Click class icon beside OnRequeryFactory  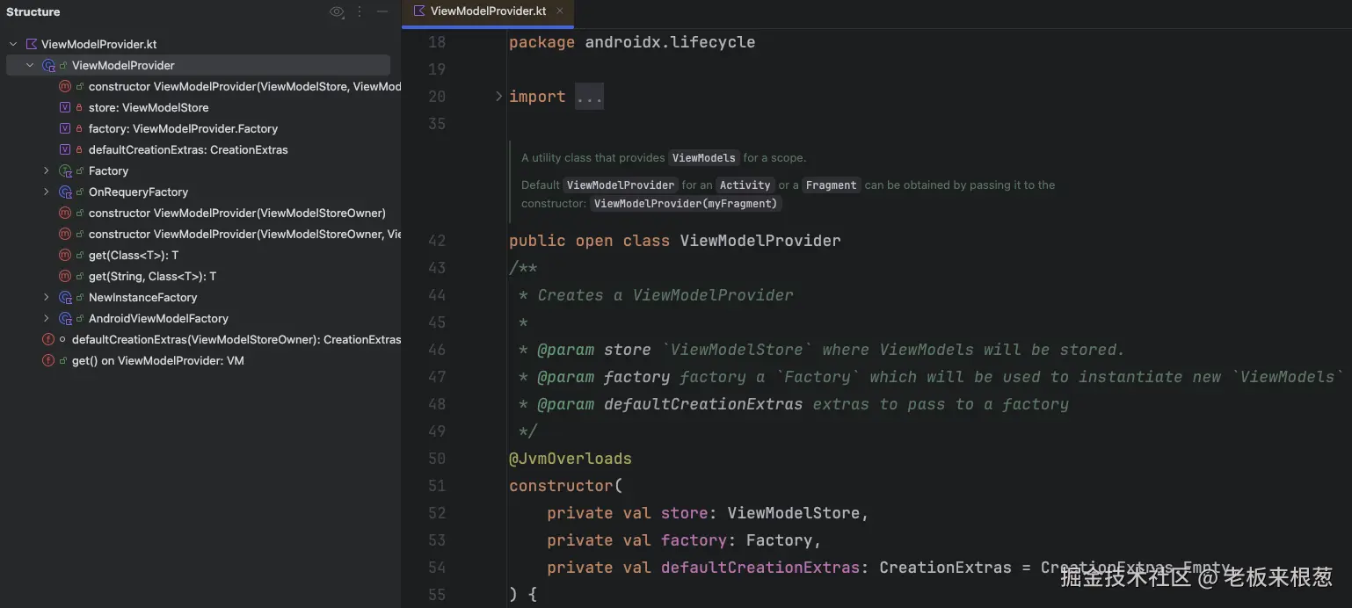[64, 192]
